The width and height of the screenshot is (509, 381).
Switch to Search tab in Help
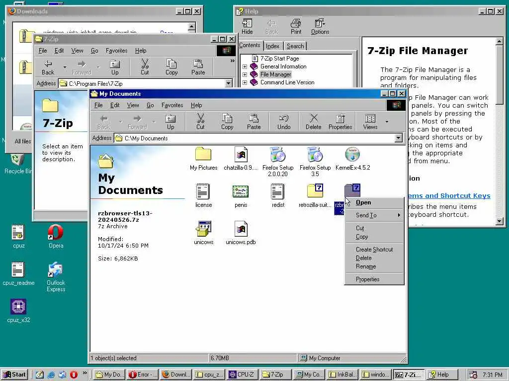point(295,46)
